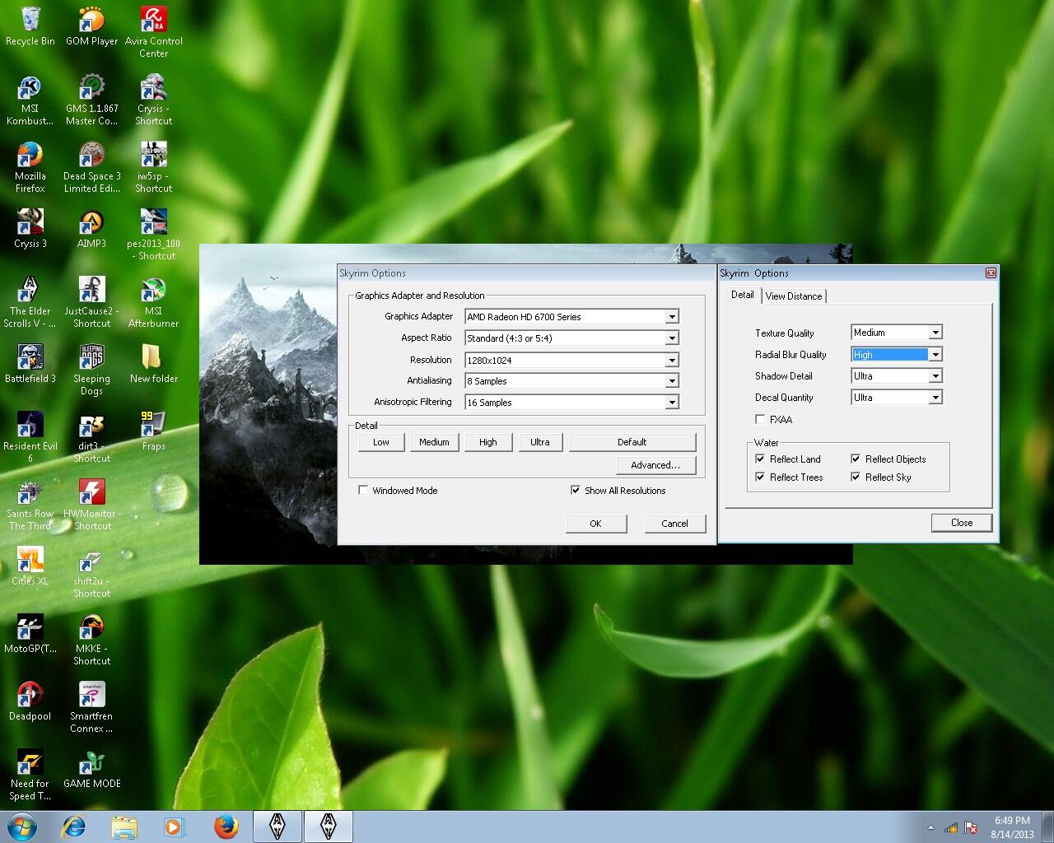Open Mozilla Firefox desktop icon

30,167
